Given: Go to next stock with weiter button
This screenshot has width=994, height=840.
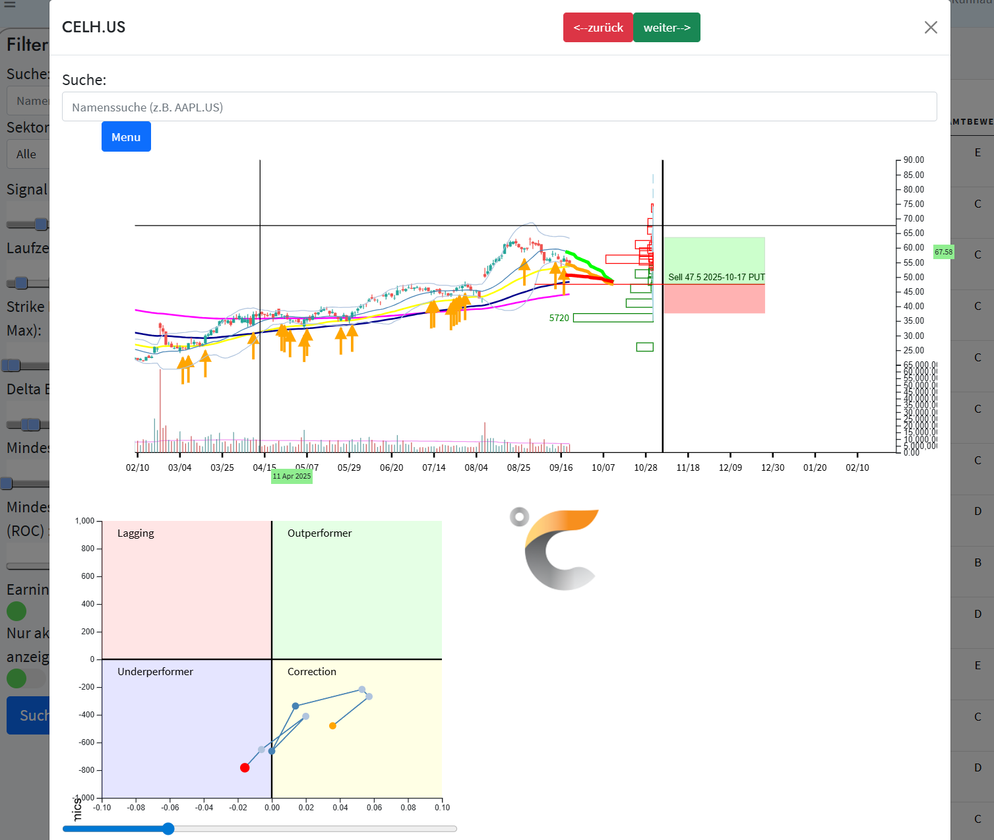Looking at the screenshot, I should (x=666, y=28).
